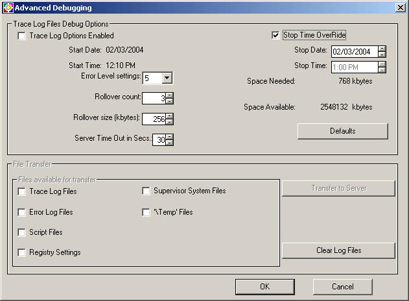Open the Error Level settings dropdown
409x301 pixels.
pos(167,78)
